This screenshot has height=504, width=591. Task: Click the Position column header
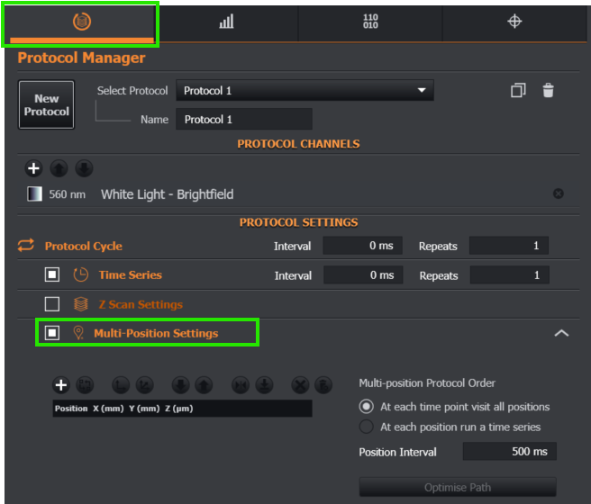71,409
